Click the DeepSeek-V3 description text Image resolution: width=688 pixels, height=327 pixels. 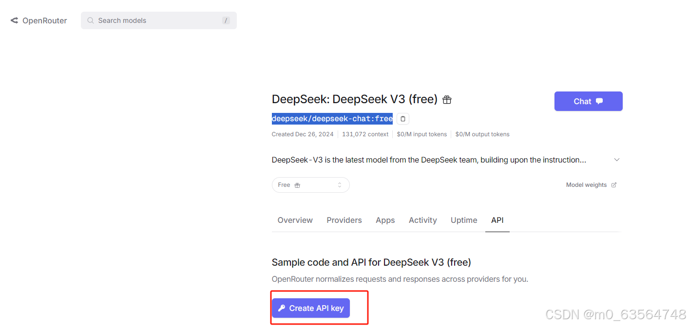click(x=429, y=160)
